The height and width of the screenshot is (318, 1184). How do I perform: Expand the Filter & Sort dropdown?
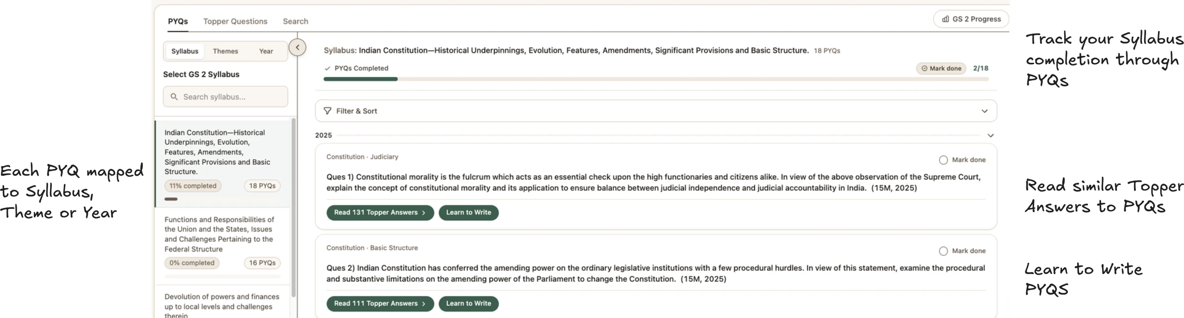click(x=984, y=111)
